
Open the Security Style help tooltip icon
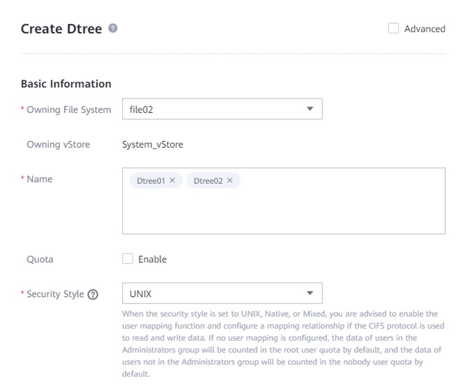coord(93,294)
